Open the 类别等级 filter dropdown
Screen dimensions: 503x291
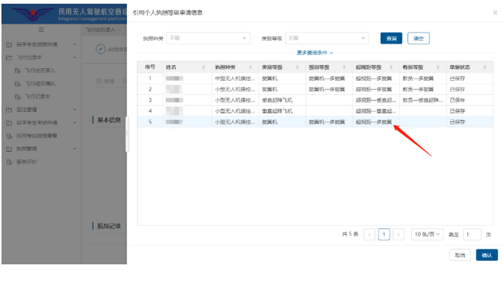coord(326,38)
